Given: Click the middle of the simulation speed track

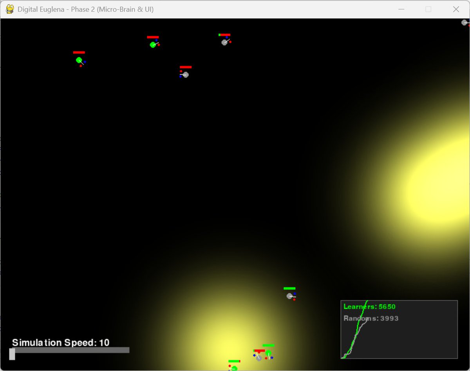Looking at the screenshot, I should pos(70,350).
